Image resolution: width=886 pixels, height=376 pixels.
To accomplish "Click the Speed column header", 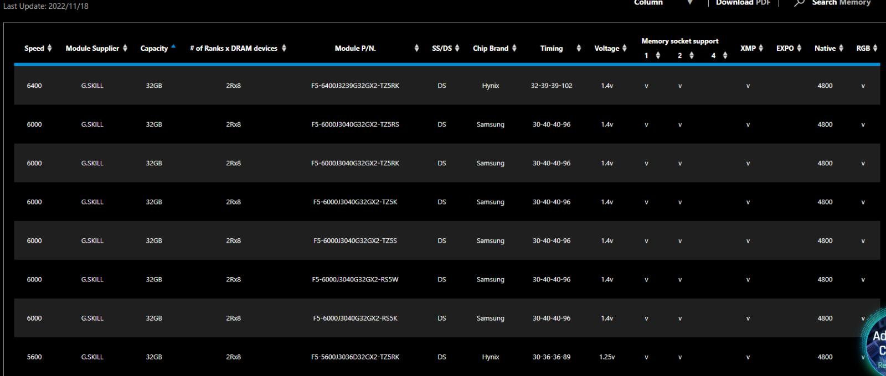I will (34, 48).
